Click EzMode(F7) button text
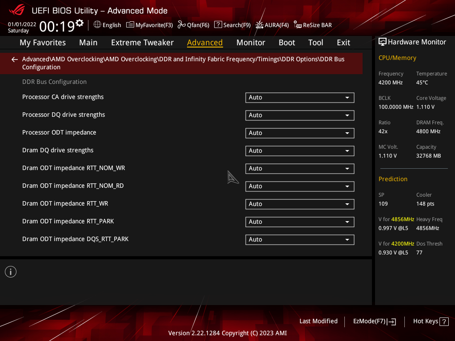455x341 pixels. pos(369,321)
